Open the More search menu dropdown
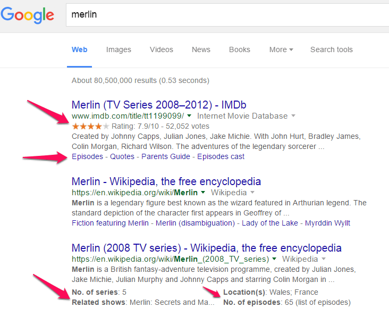The height and width of the screenshot is (316, 389). (x=281, y=49)
